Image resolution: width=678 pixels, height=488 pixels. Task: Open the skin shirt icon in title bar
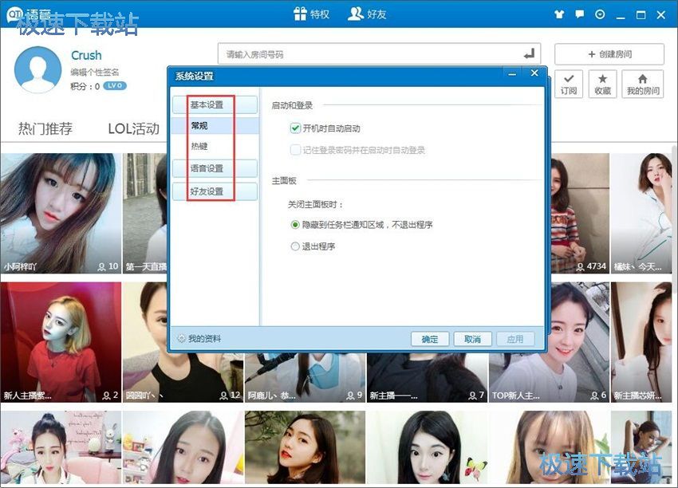pyautogui.click(x=559, y=14)
